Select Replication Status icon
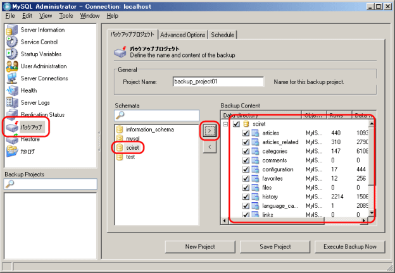Image resolution: width=395 pixels, height=273 pixels. (12, 114)
